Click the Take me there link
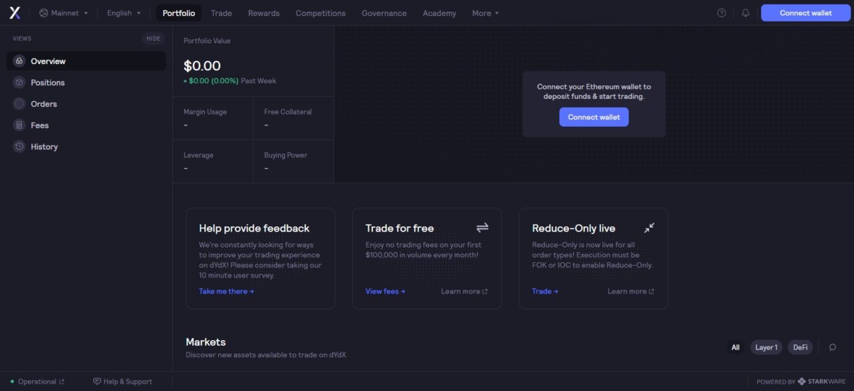 click(x=226, y=291)
